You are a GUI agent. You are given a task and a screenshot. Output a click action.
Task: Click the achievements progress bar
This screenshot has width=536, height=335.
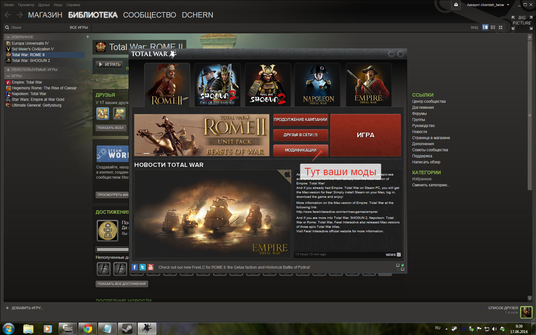[x=112, y=249]
